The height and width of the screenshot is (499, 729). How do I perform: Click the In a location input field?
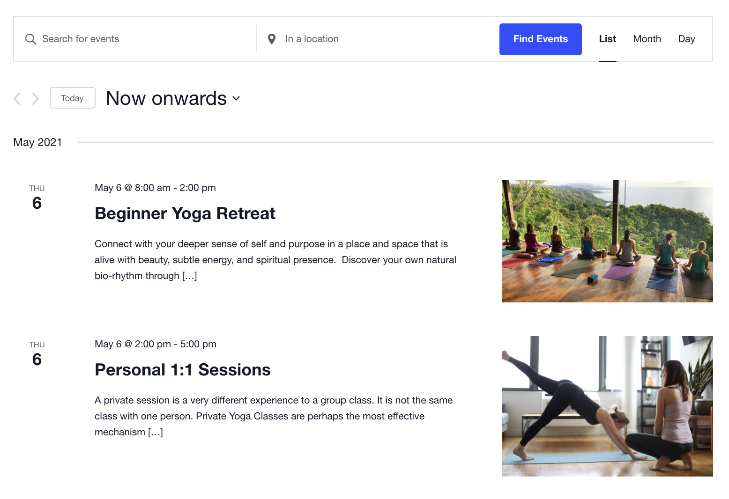click(x=375, y=39)
